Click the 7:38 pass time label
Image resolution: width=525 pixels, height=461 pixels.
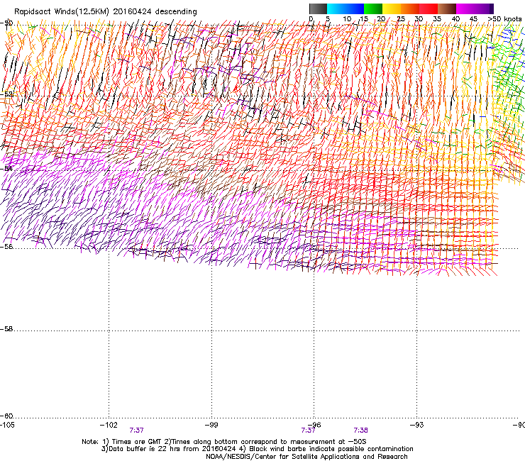point(360,431)
